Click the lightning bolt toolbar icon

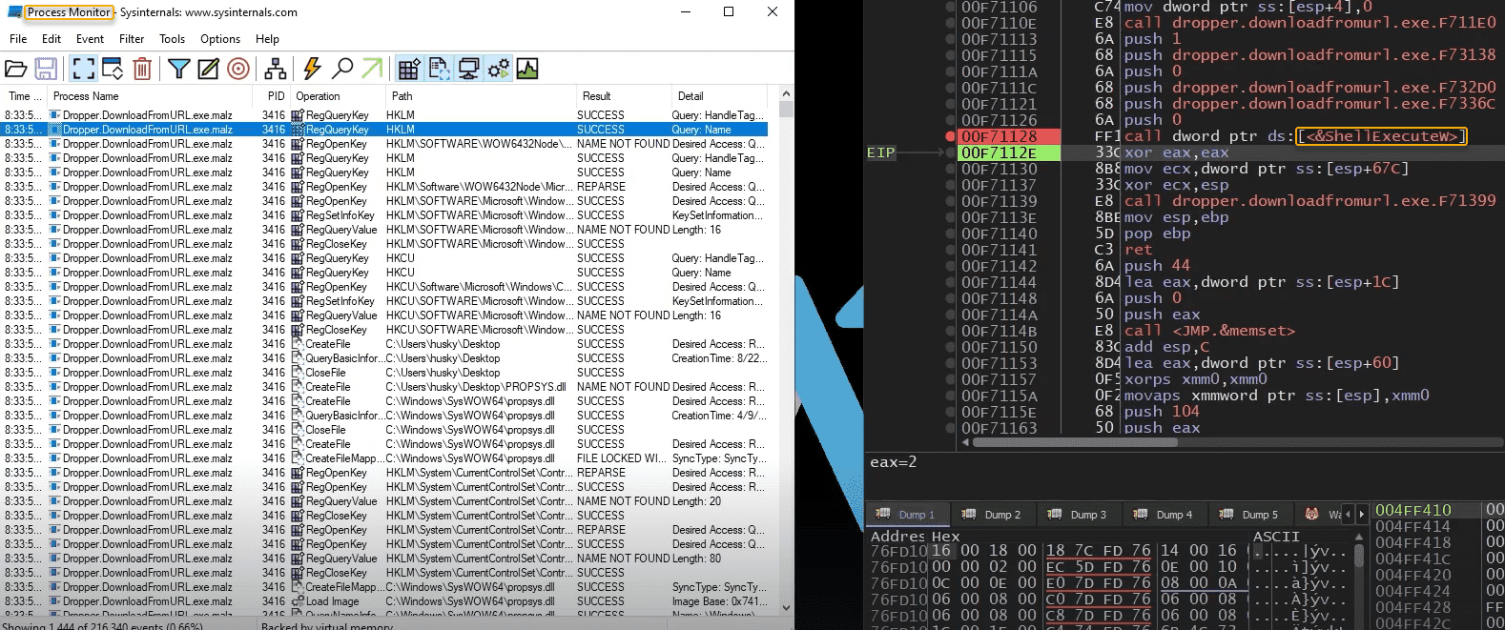[312, 69]
